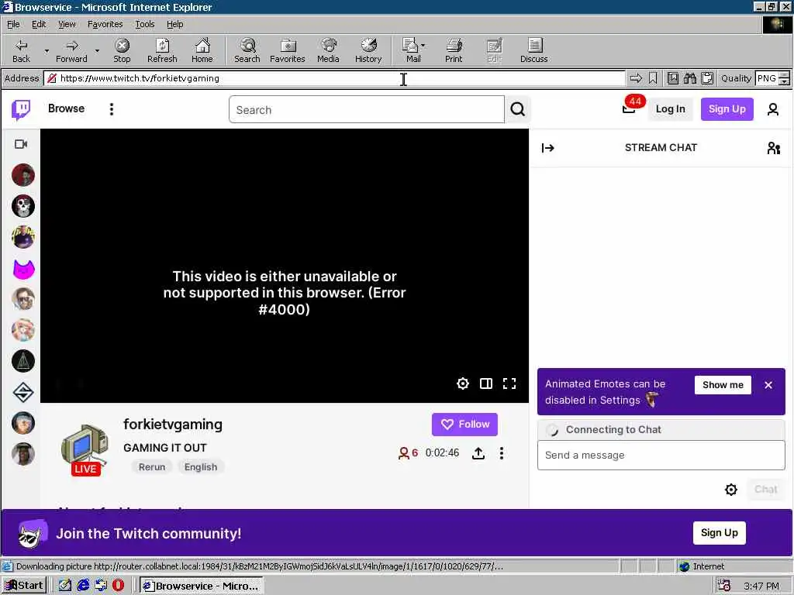Open the File menu

[13, 24]
